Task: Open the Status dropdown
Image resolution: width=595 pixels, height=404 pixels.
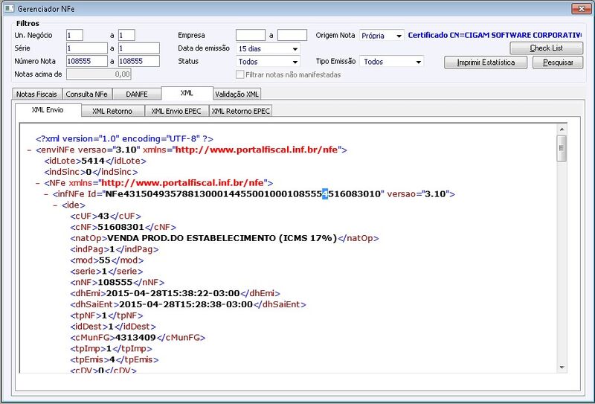Action: 268,62
